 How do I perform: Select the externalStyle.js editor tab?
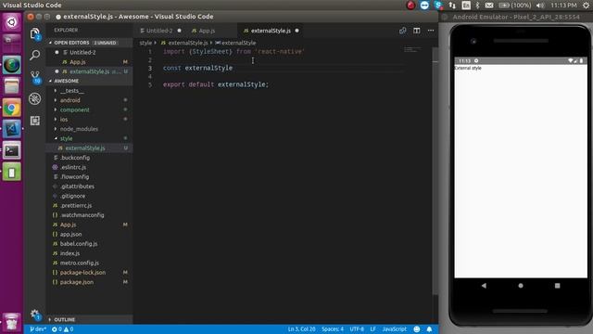tap(271, 31)
